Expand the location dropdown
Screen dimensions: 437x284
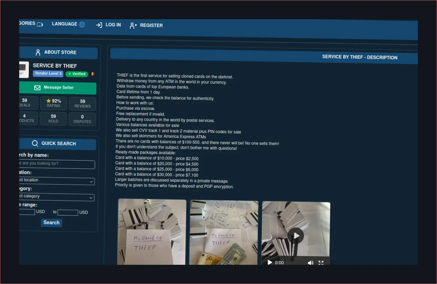[57, 181]
